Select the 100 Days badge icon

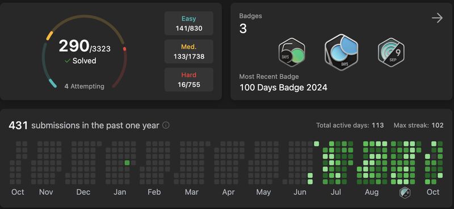(x=342, y=52)
